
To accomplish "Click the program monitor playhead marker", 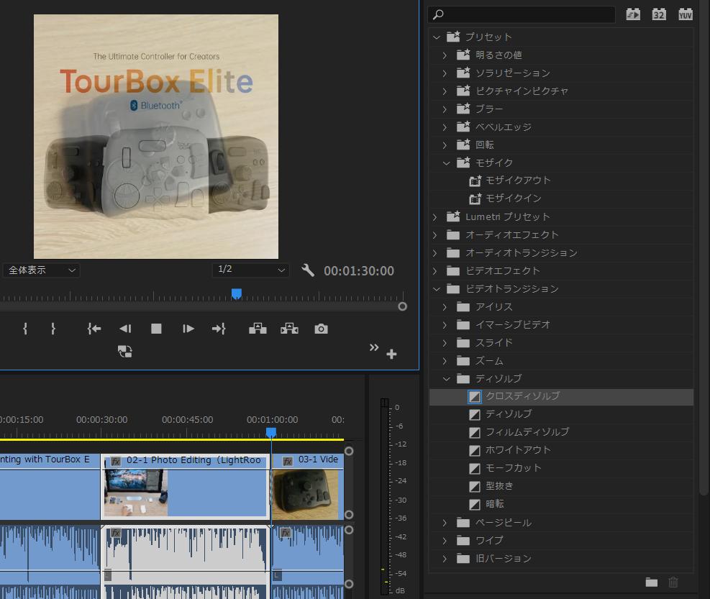I will click(237, 294).
